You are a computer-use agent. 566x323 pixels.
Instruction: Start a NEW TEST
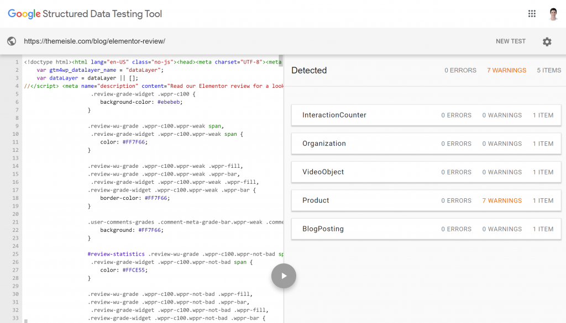point(510,41)
